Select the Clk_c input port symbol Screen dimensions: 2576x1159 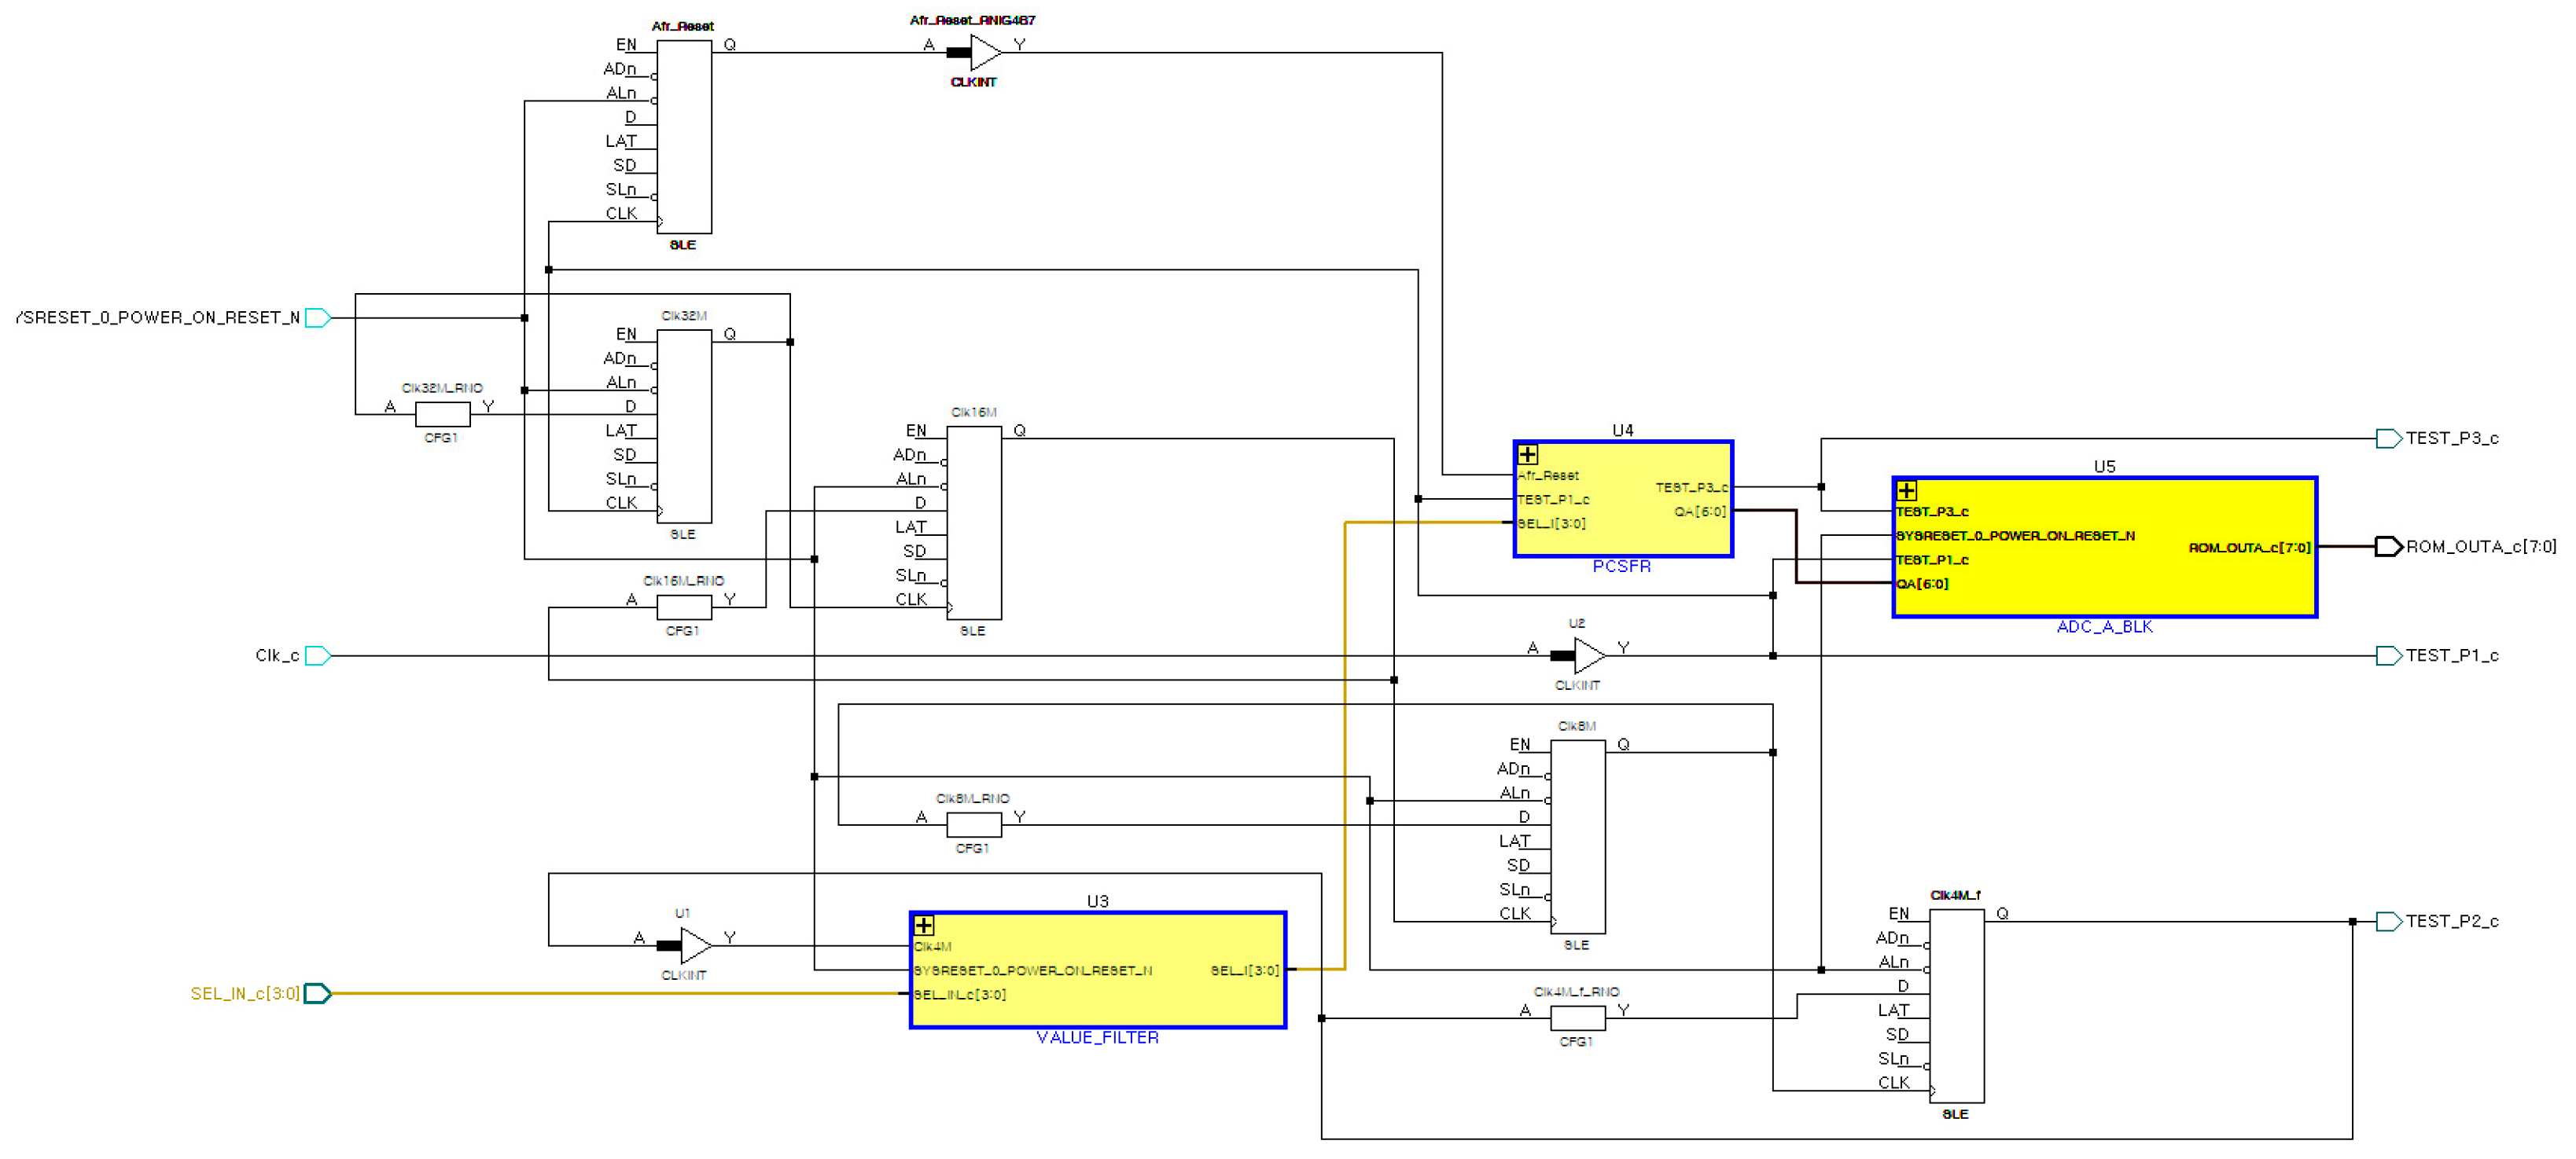click(318, 655)
